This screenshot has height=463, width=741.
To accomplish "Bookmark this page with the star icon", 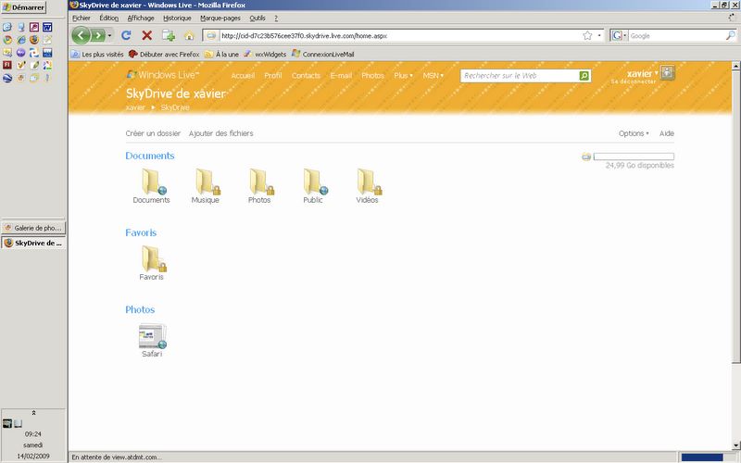I will [x=587, y=35].
